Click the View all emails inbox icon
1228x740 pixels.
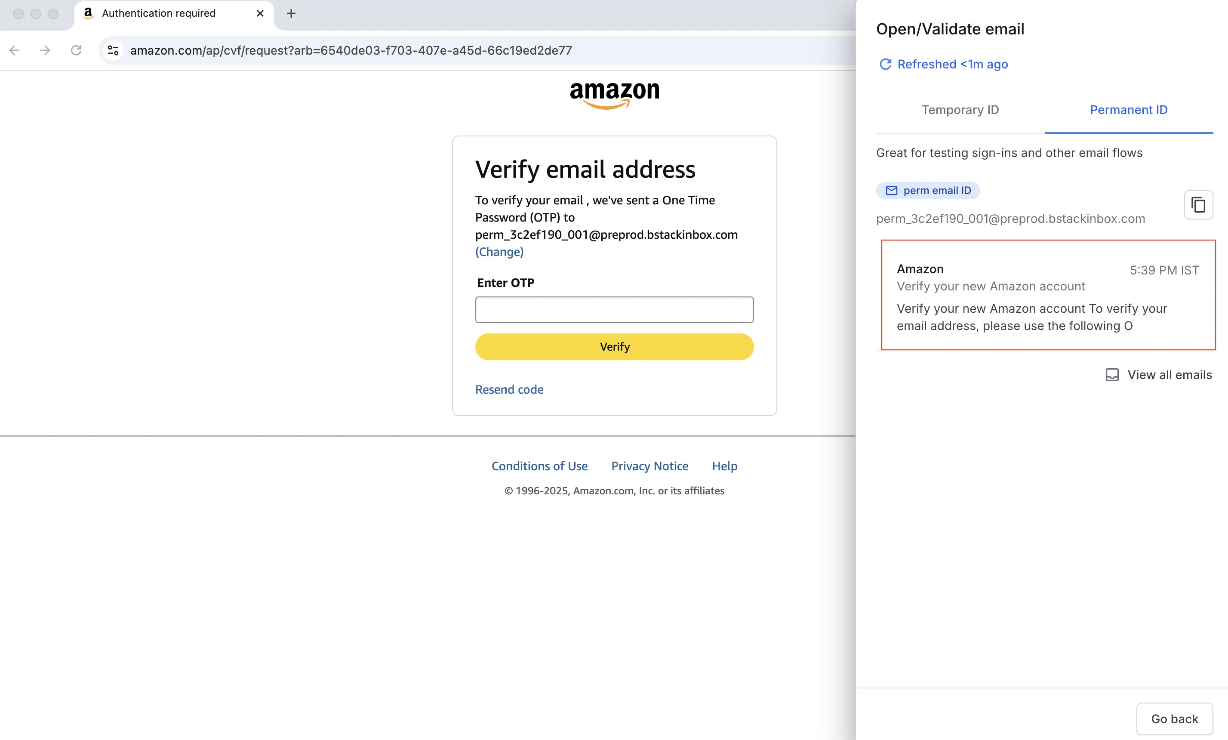pyautogui.click(x=1112, y=375)
